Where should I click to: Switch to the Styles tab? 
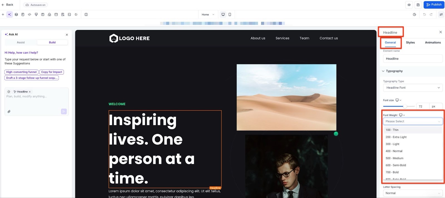point(410,43)
